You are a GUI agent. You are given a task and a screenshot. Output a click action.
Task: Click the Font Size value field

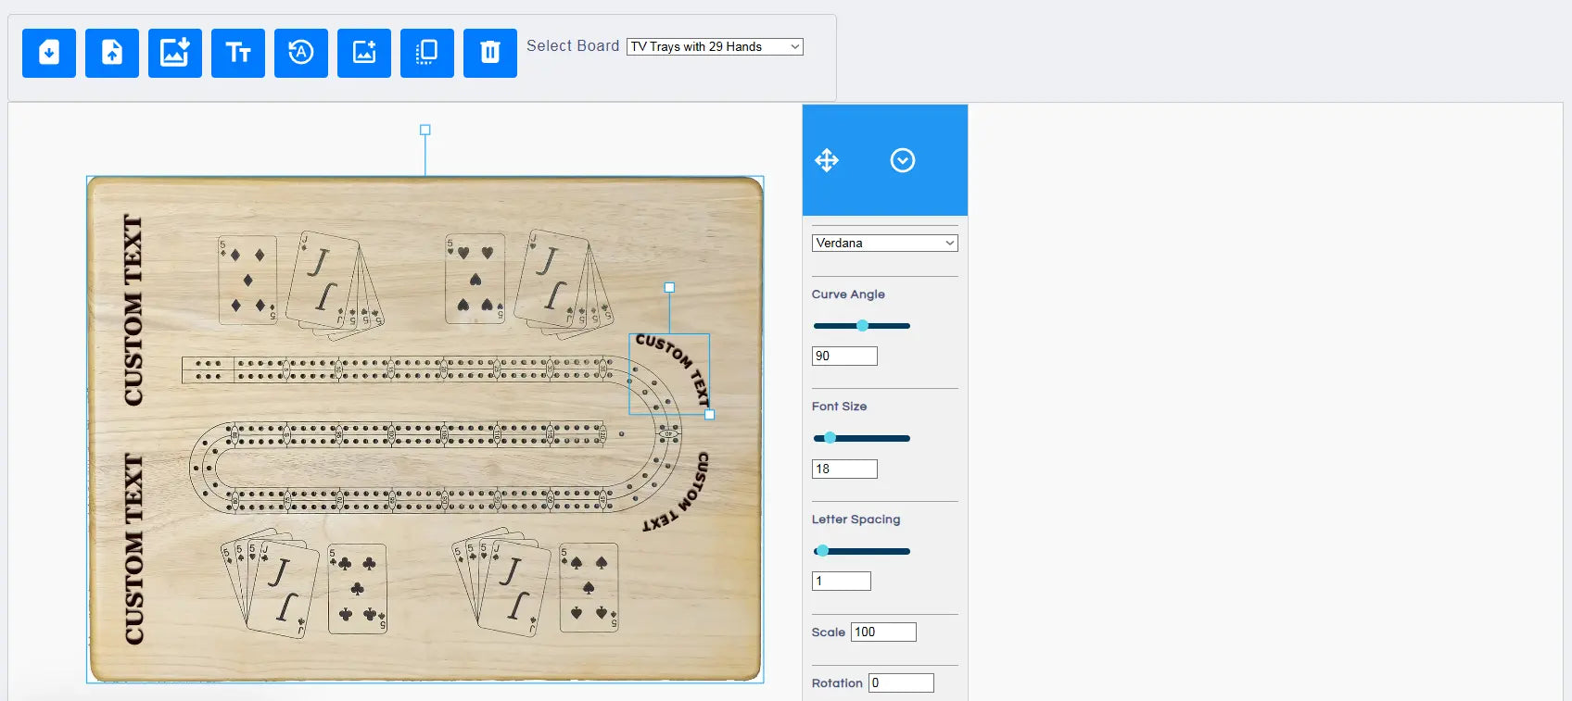(x=844, y=469)
